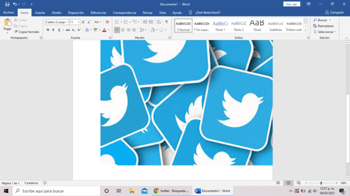Decrease paragraph indent
This screenshot has width=350, height=196.
(145, 22)
